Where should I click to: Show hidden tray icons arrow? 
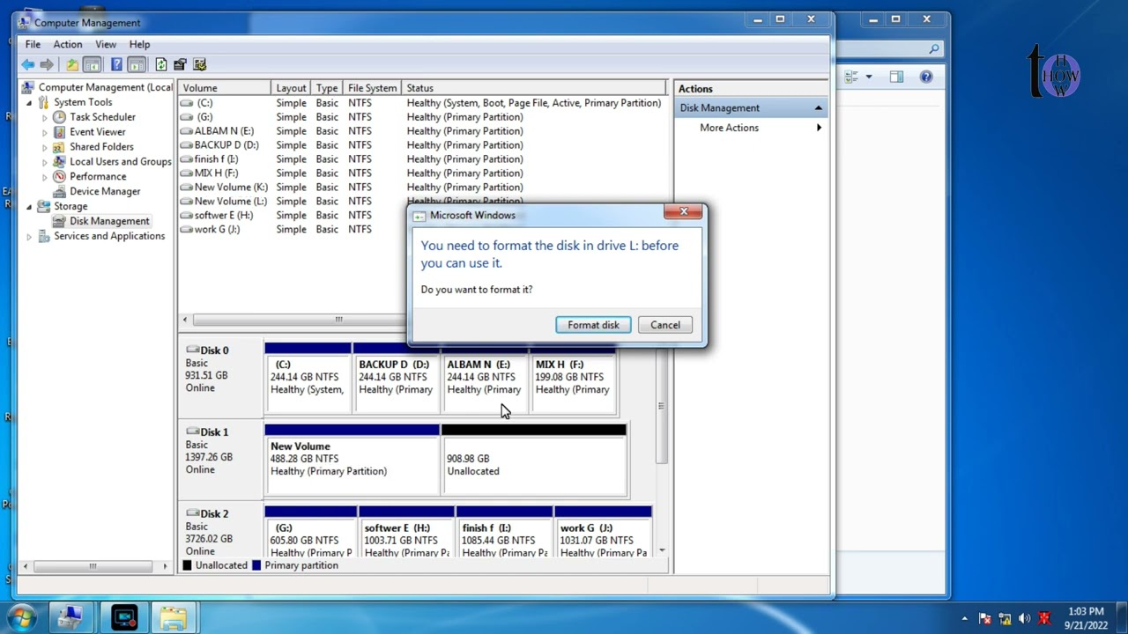click(965, 618)
